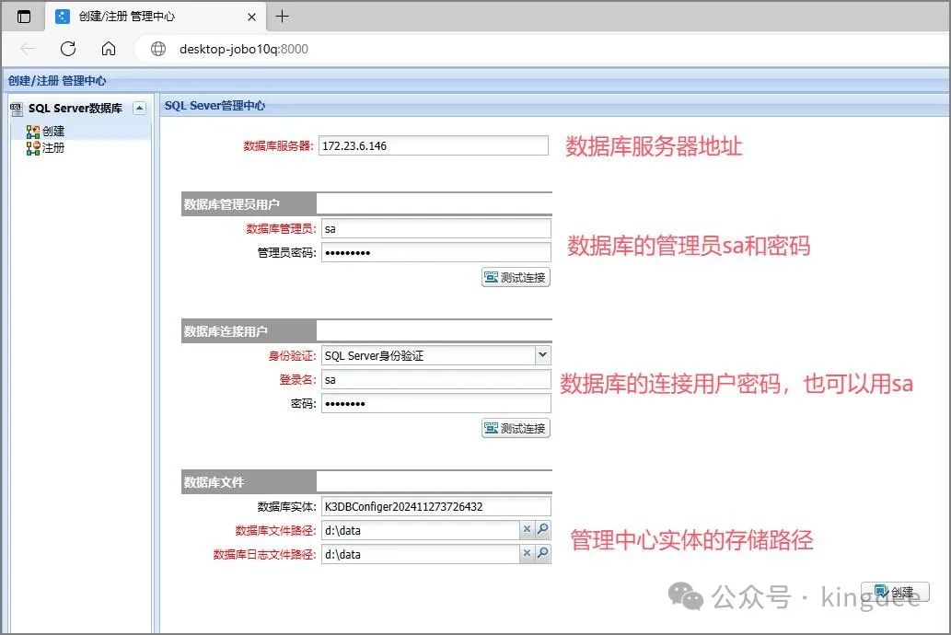The width and height of the screenshot is (951, 635).
Task: Click the 身份验证 combo box text
Action: pos(428,355)
